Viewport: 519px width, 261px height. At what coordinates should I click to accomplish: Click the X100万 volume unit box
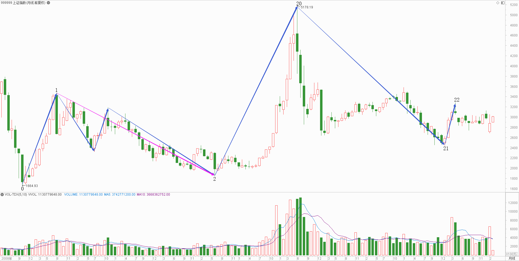[511, 254]
